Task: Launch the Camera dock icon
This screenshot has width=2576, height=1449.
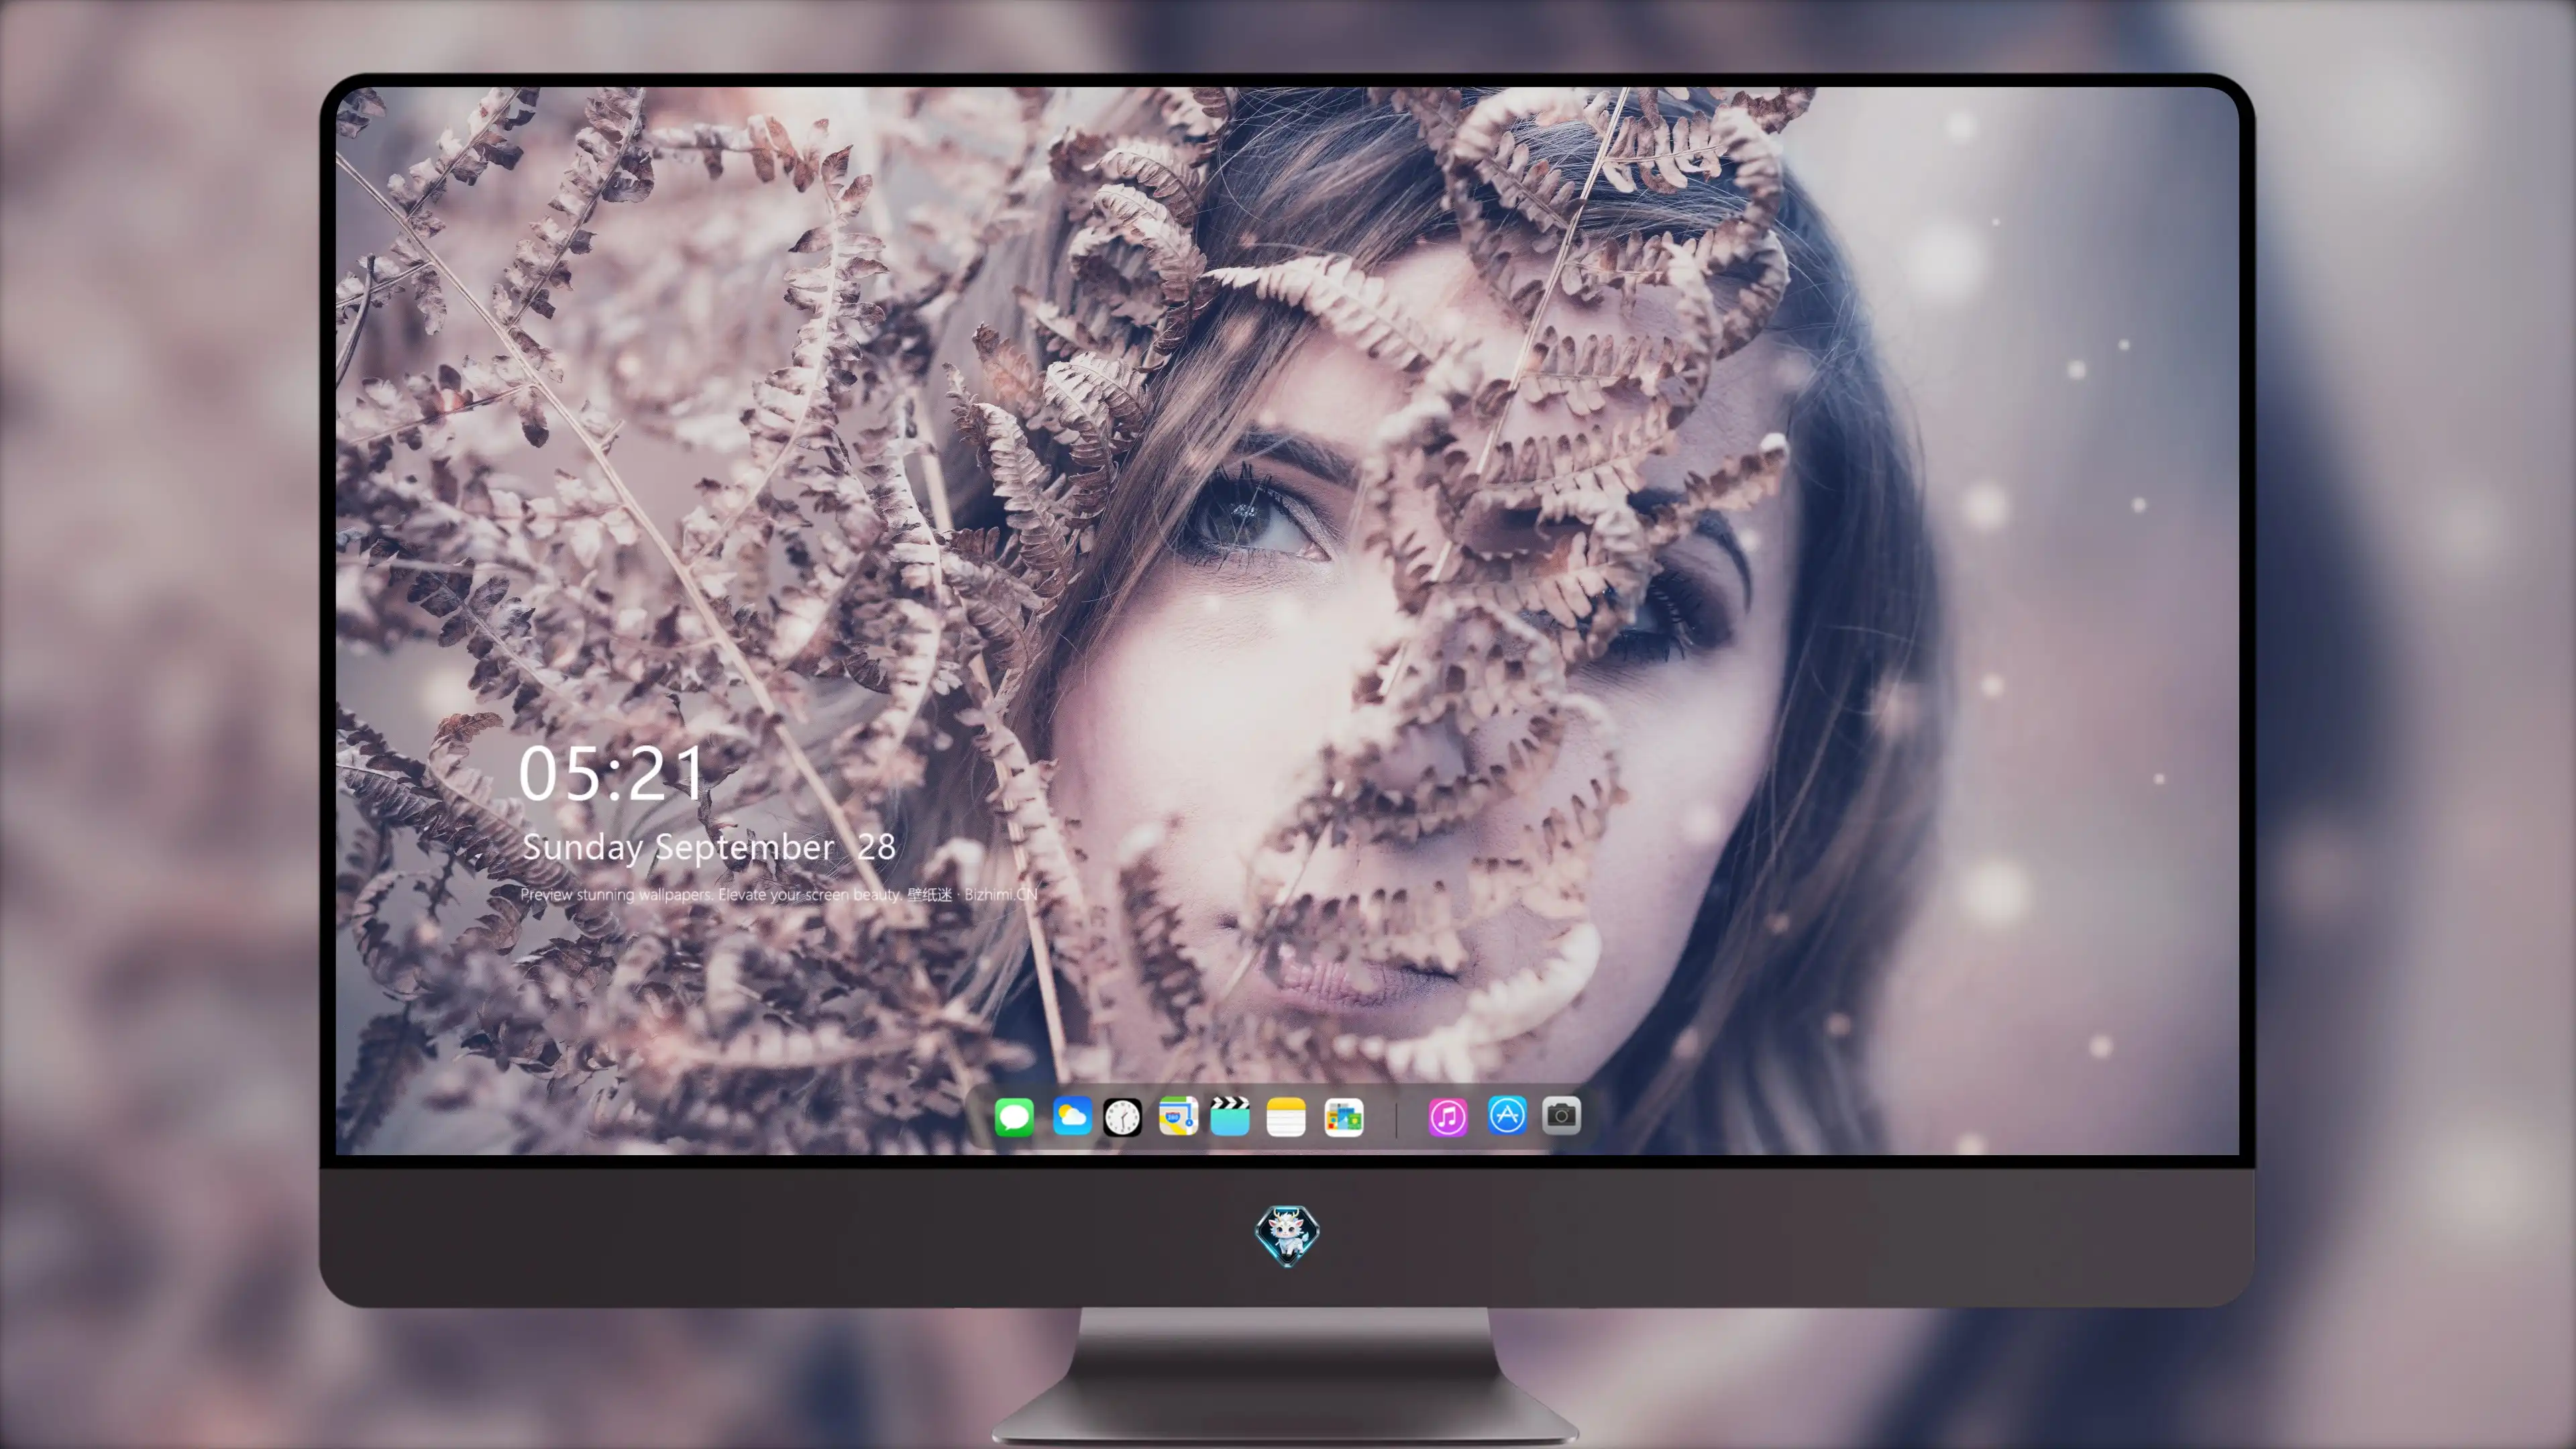Action: (1561, 1115)
